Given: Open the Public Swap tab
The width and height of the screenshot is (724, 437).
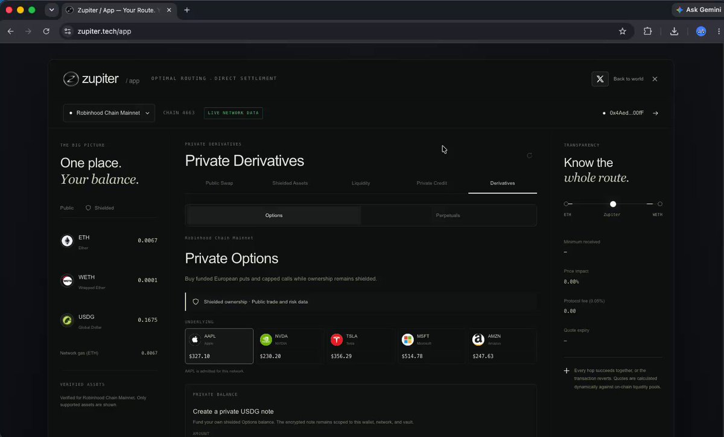Looking at the screenshot, I should pyautogui.click(x=219, y=183).
